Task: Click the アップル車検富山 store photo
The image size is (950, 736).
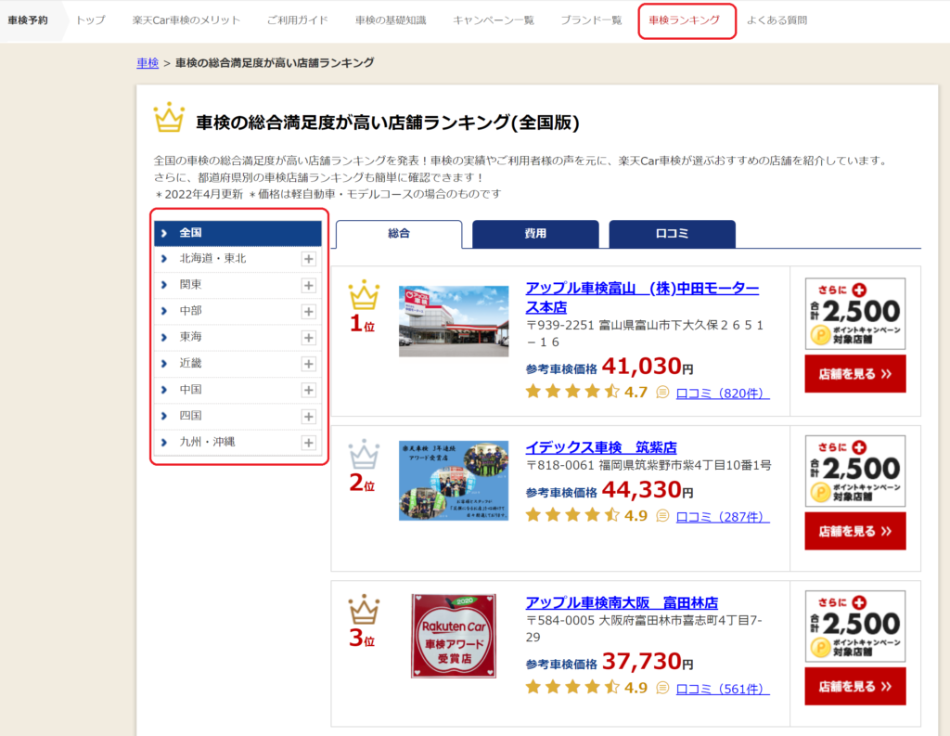Action: coord(454,321)
